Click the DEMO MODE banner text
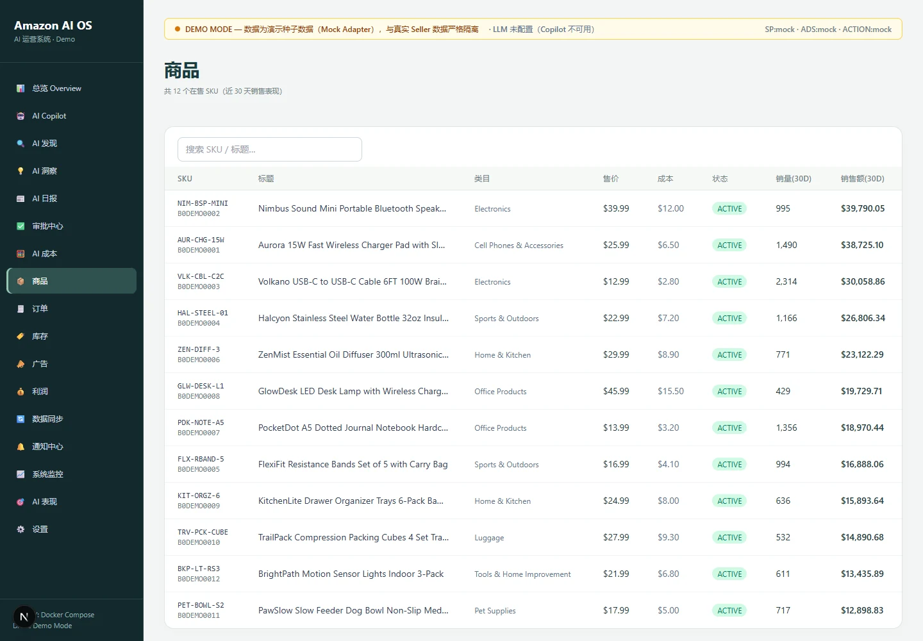 (x=331, y=29)
